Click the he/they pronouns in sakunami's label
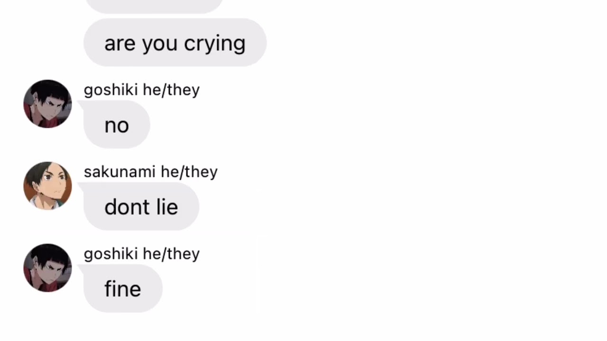607x341 pixels. click(x=189, y=172)
